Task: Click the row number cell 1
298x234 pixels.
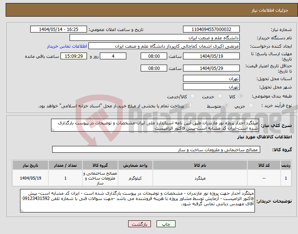Action: 286,178
